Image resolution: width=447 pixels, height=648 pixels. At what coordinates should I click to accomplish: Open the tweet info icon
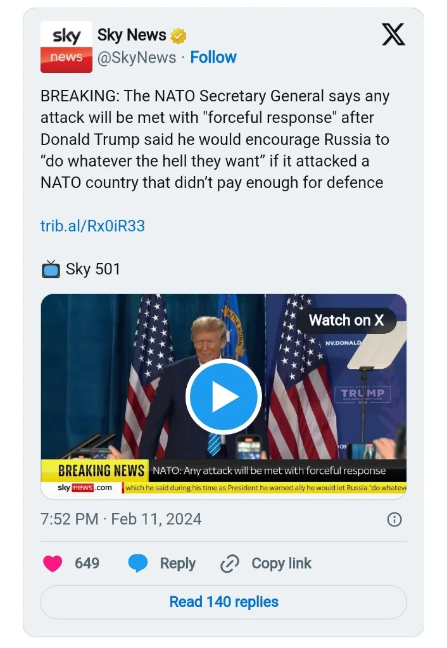(394, 519)
